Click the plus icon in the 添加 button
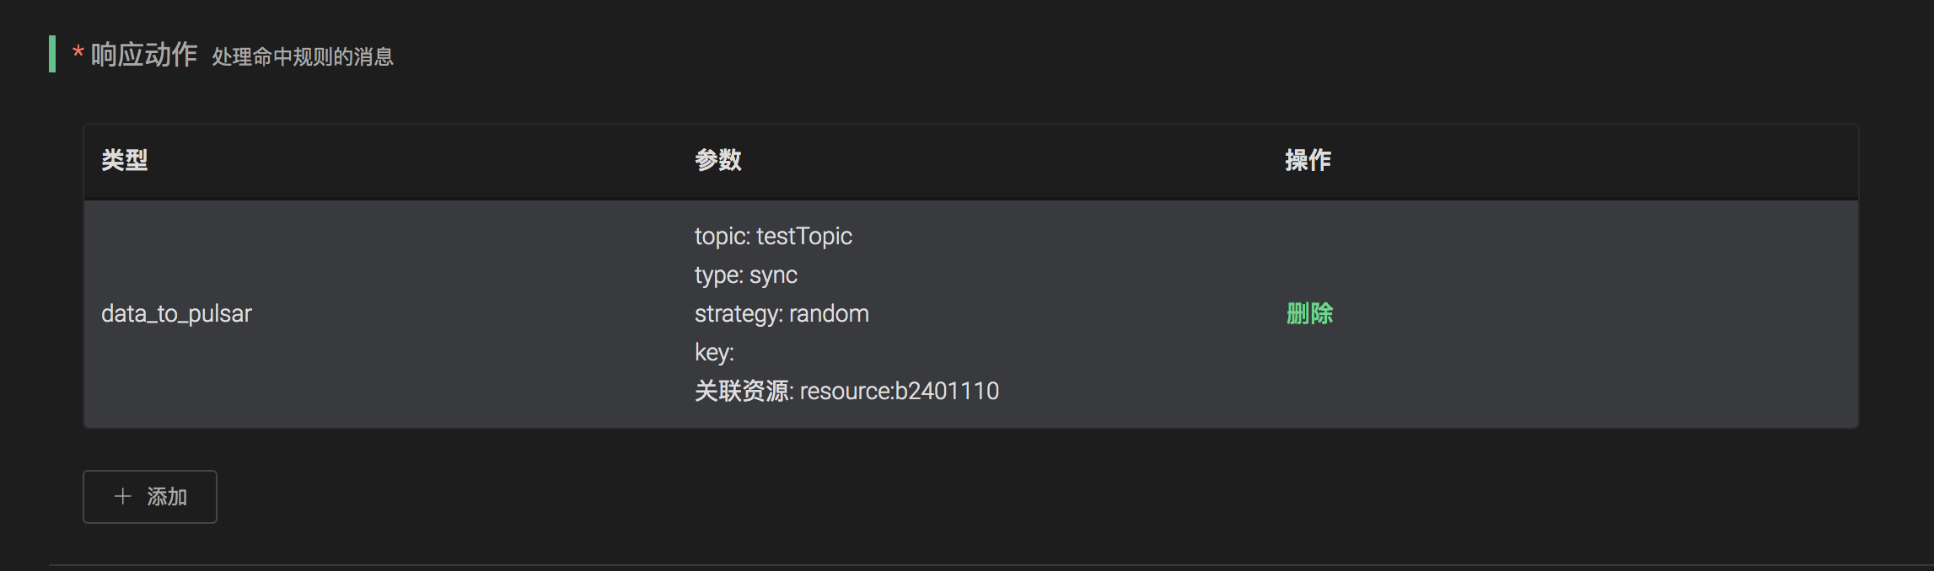This screenshot has height=571, width=1934. [x=123, y=497]
